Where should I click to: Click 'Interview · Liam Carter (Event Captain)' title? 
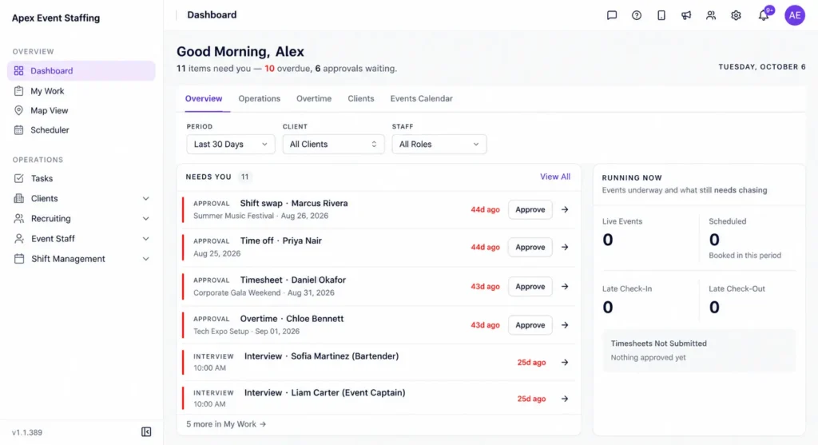click(x=324, y=392)
